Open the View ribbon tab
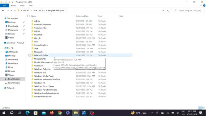The width and height of the screenshot is (206, 116). (x=31, y=5)
